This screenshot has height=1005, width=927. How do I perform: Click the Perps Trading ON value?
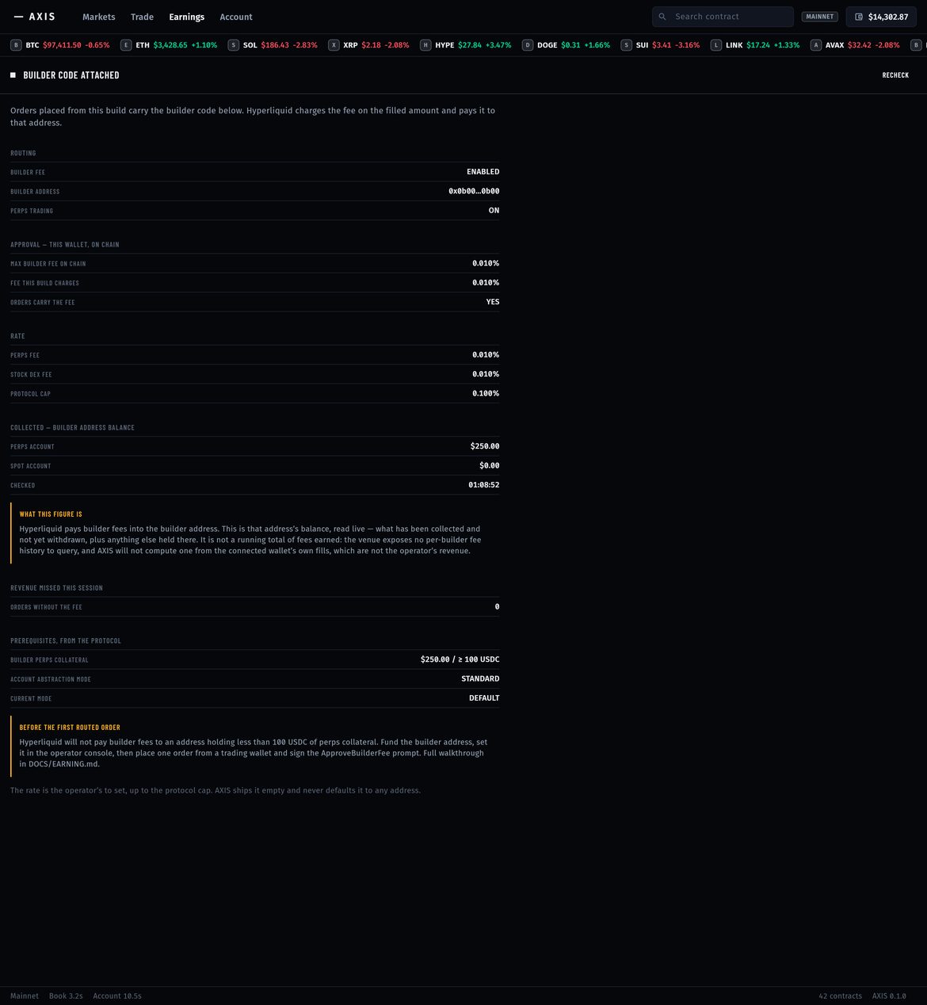[x=494, y=211]
